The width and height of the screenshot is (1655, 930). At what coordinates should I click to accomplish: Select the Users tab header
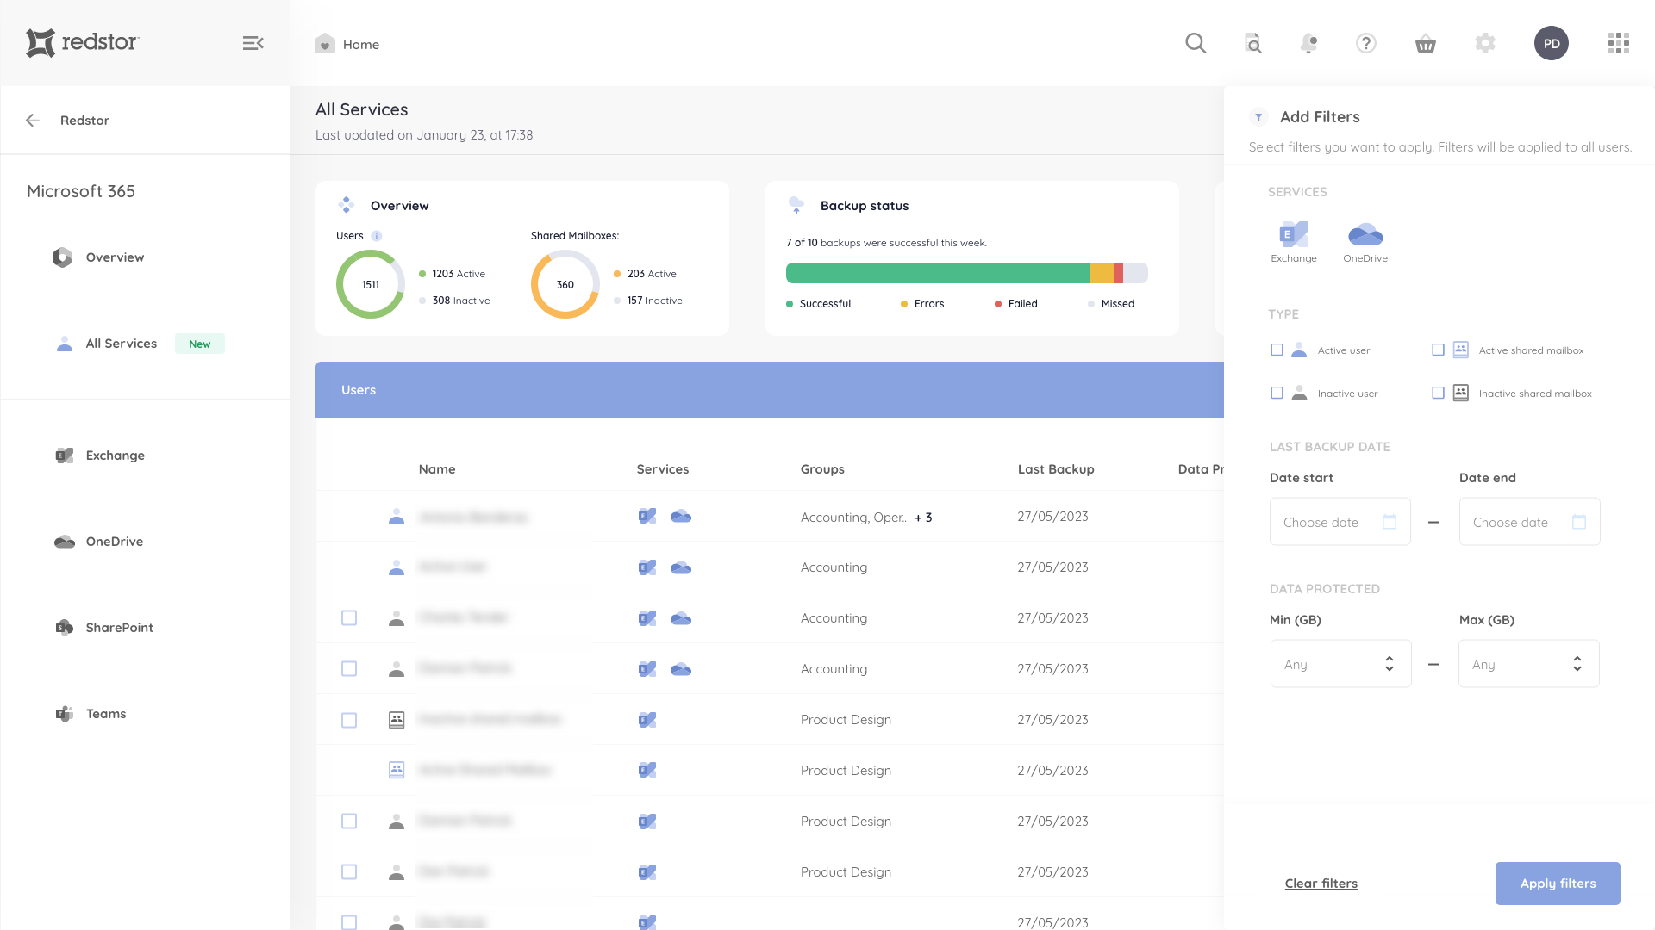point(359,390)
